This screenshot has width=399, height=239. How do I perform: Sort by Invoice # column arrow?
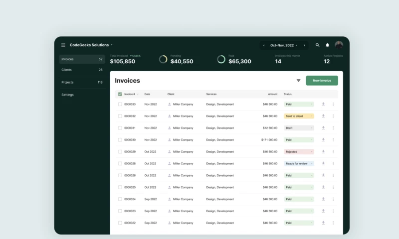138,94
